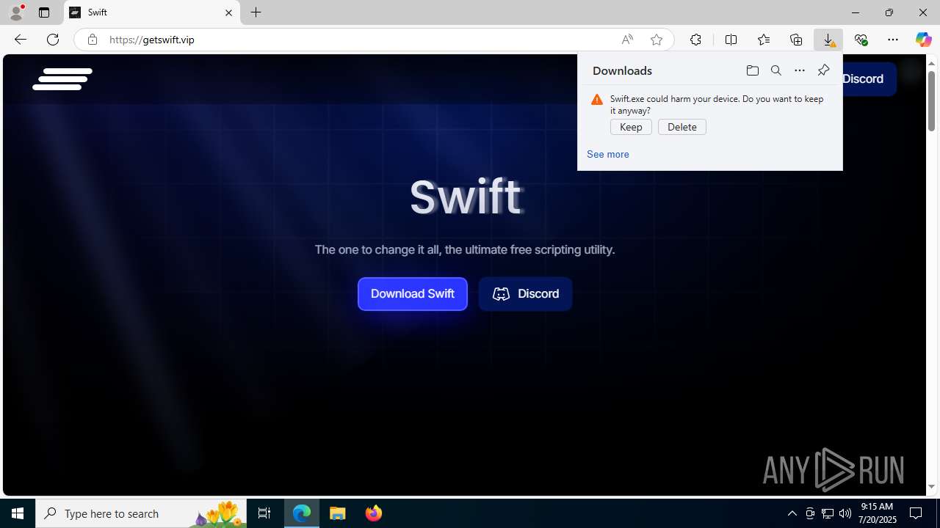Toggle the Downloads toolbar button
Image resolution: width=940 pixels, height=528 pixels.
click(x=828, y=40)
